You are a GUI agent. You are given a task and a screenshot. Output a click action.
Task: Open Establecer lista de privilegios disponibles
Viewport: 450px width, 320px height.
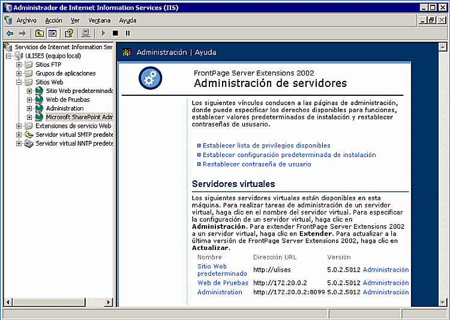coord(266,146)
